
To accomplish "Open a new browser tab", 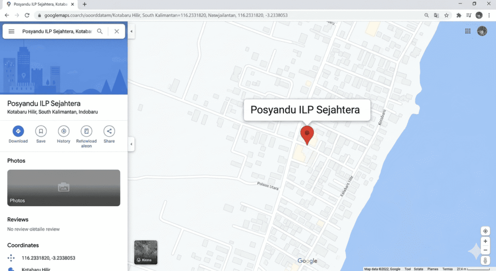I will click(x=84, y=4).
